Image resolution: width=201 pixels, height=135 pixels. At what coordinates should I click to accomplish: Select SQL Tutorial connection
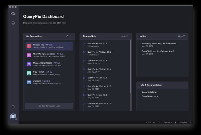click(49, 73)
